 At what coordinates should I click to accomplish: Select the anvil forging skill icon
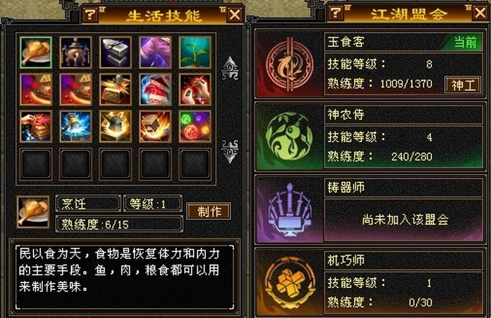[x=115, y=52]
